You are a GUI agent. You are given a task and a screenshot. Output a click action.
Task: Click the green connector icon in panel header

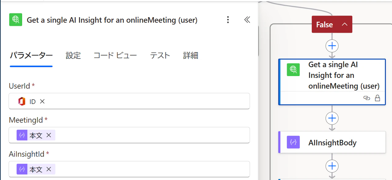pyautogui.click(x=16, y=20)
